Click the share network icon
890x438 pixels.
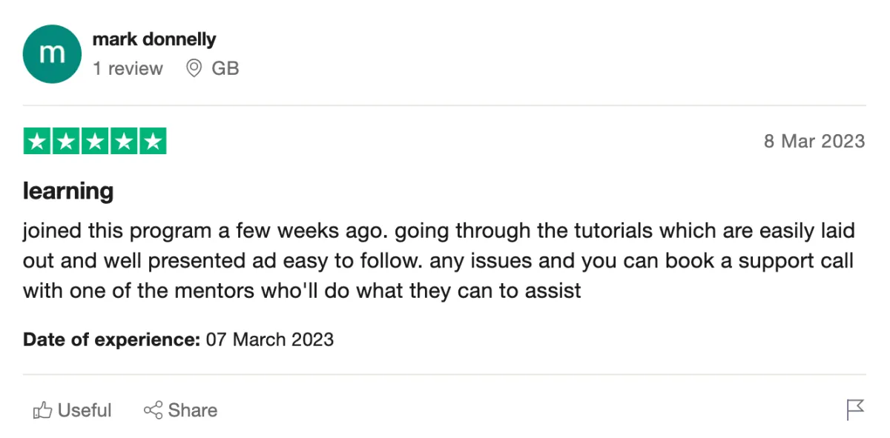[x=153, y=410]
